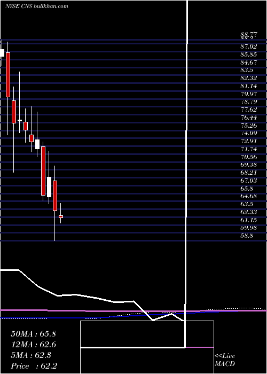Viewport: 267px width, 374px height.
Task: Click the 84.67 price axis label
Action: tap(249, 63)
